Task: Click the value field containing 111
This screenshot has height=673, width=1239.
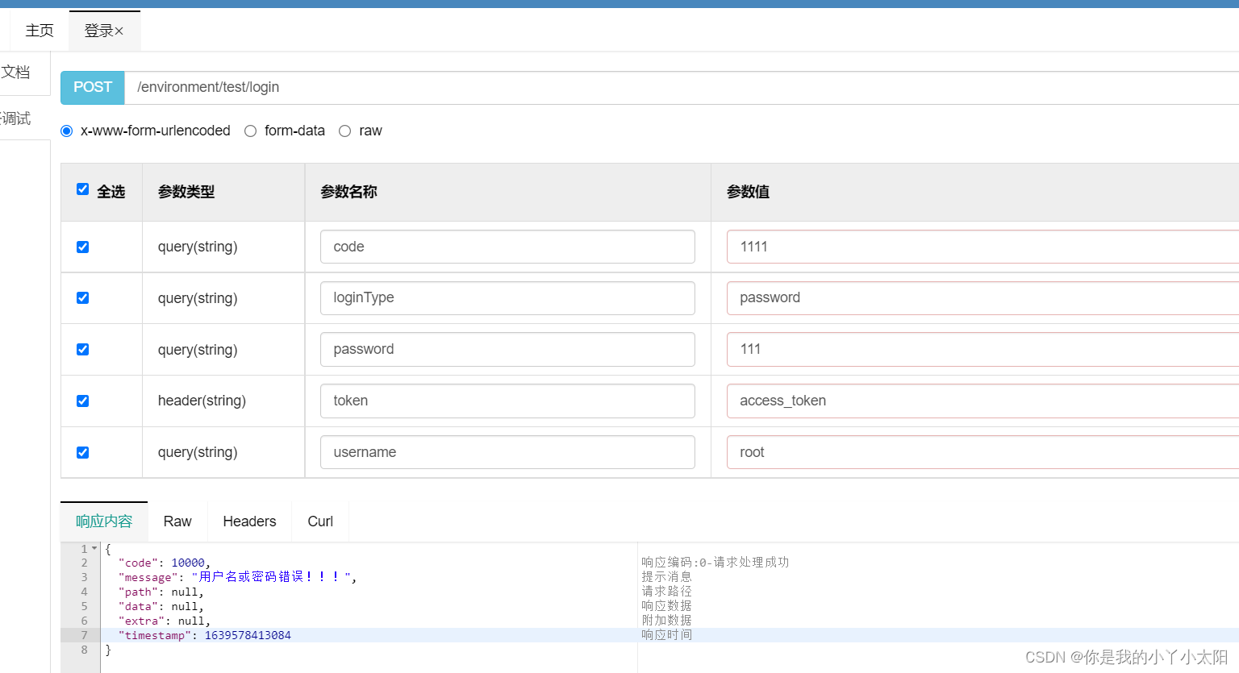Action: coord(982,349)
